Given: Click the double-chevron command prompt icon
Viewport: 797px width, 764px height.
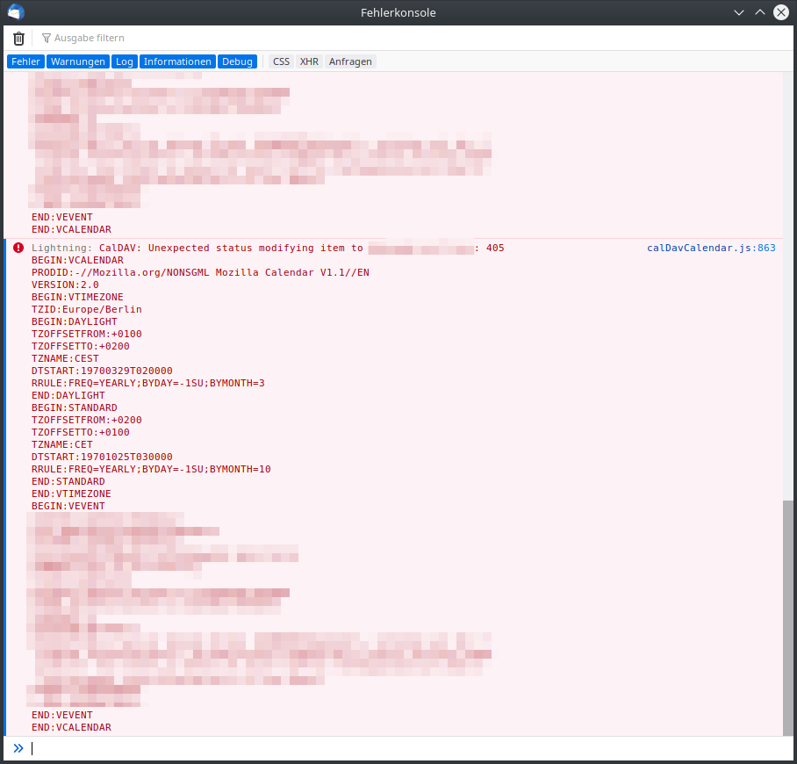Looking at the screenshot, I should click(18, 748).
